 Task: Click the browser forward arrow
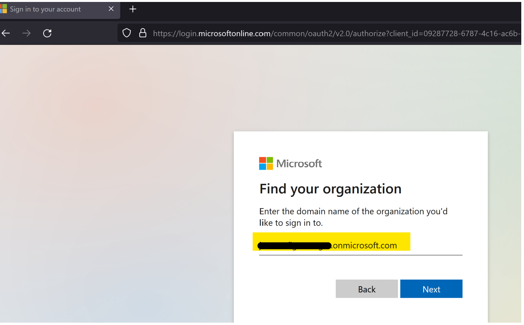pyautogui.click(x=26, y=33)
